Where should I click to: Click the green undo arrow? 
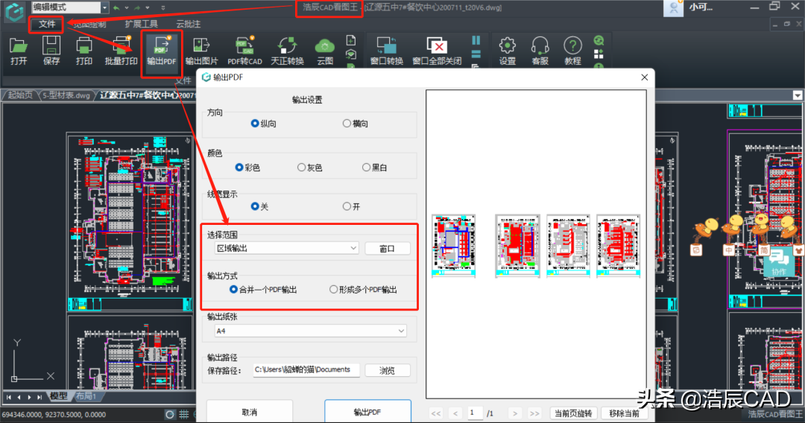point(116,7)
